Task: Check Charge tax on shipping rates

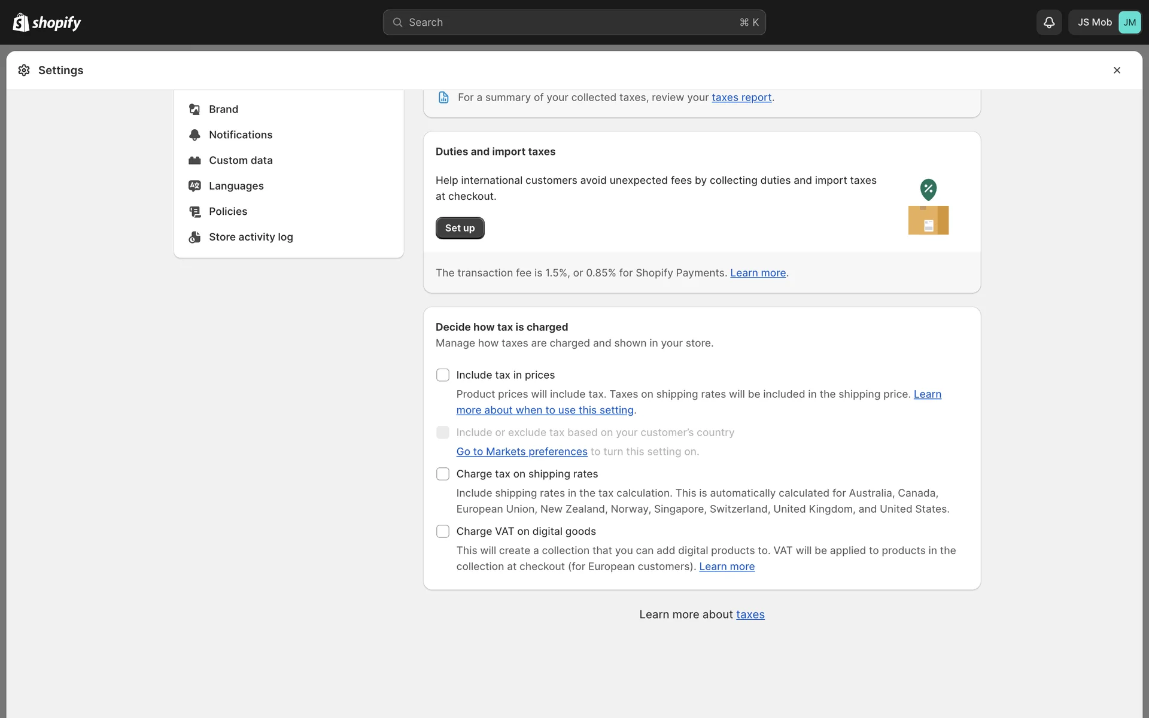Action: click(x=443, y=474)
